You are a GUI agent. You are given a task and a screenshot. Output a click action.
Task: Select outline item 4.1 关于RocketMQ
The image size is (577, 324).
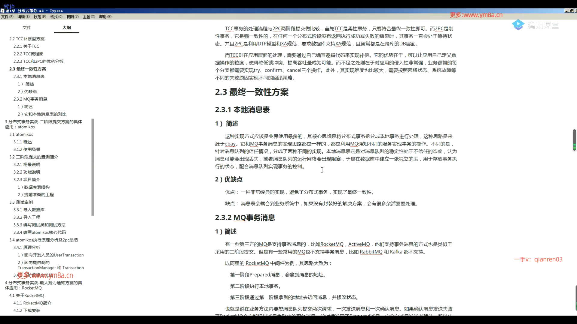26,295
